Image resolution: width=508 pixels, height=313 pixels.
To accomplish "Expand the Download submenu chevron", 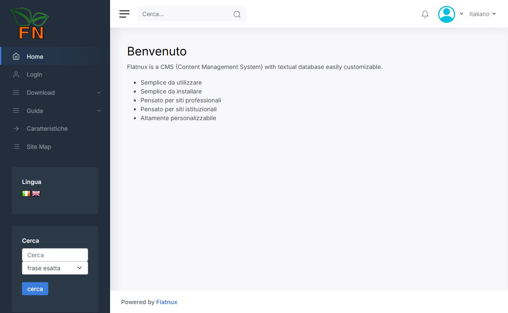I will (99, 93).
